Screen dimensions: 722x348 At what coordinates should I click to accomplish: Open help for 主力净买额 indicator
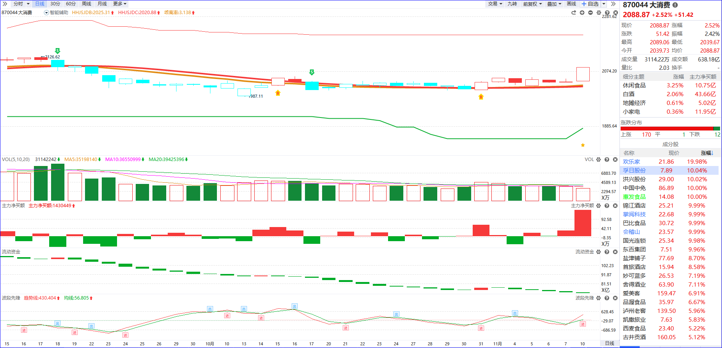tap(607, 206)
